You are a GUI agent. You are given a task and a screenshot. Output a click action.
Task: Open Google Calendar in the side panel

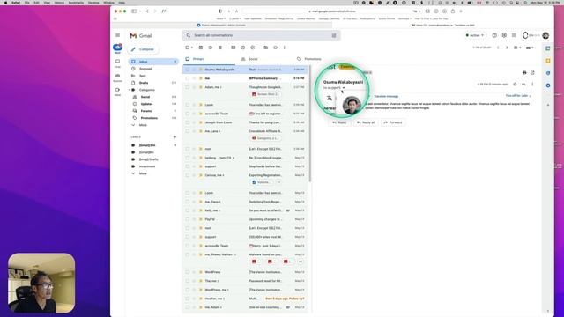point(548,48)
